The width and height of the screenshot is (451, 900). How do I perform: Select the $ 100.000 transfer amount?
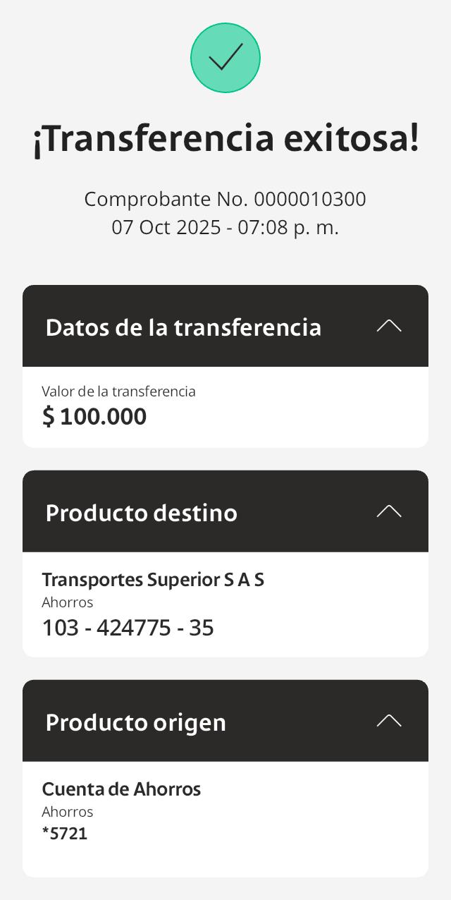coord(94,416)
